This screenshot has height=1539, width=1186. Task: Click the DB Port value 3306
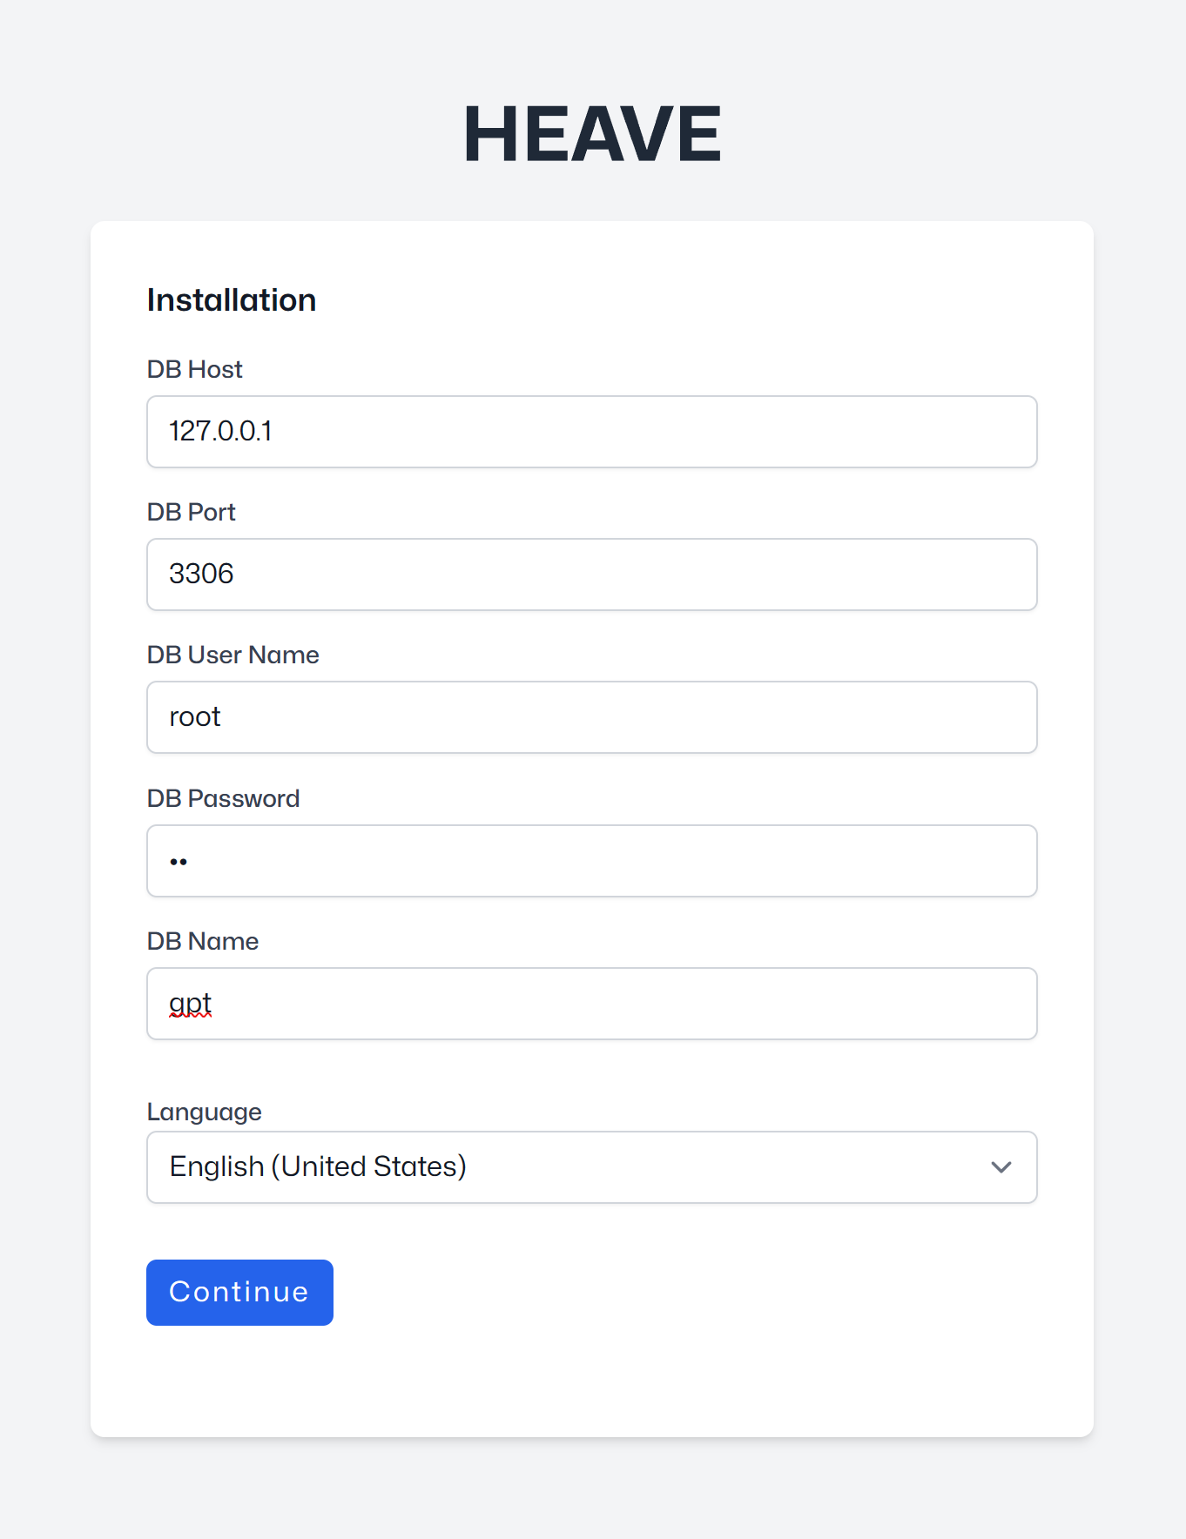(x=201, y=574)
